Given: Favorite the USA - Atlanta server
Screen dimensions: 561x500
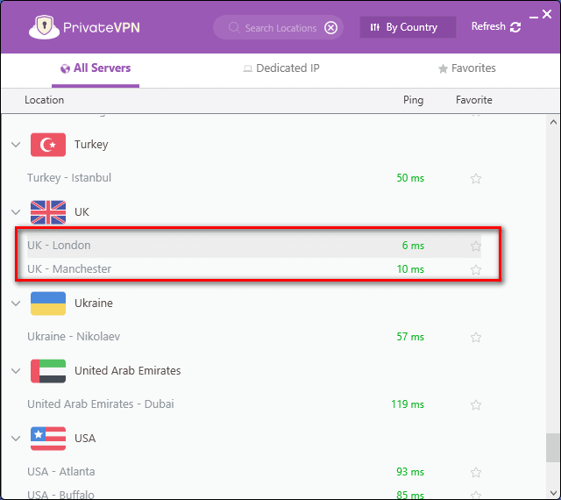Looking at the screenshot, I should click(x=475, y=473).
